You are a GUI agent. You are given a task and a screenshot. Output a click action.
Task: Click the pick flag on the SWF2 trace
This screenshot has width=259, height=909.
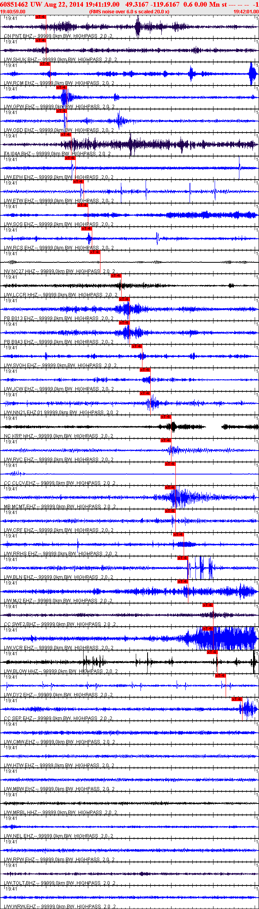(208, 605)
